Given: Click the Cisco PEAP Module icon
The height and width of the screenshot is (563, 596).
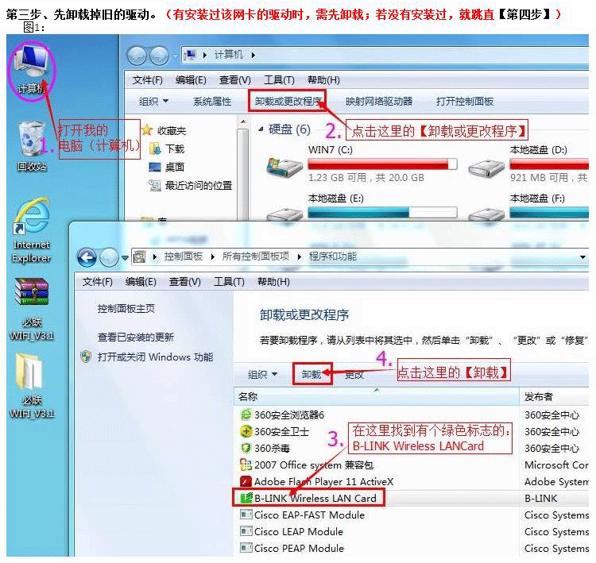Looking at the screenshot, I should 246,548.
